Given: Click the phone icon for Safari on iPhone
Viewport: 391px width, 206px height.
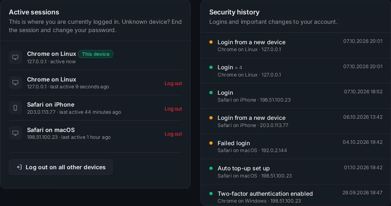Looking at the screenshot, I should pyautogui.click(x=15, y=108).
